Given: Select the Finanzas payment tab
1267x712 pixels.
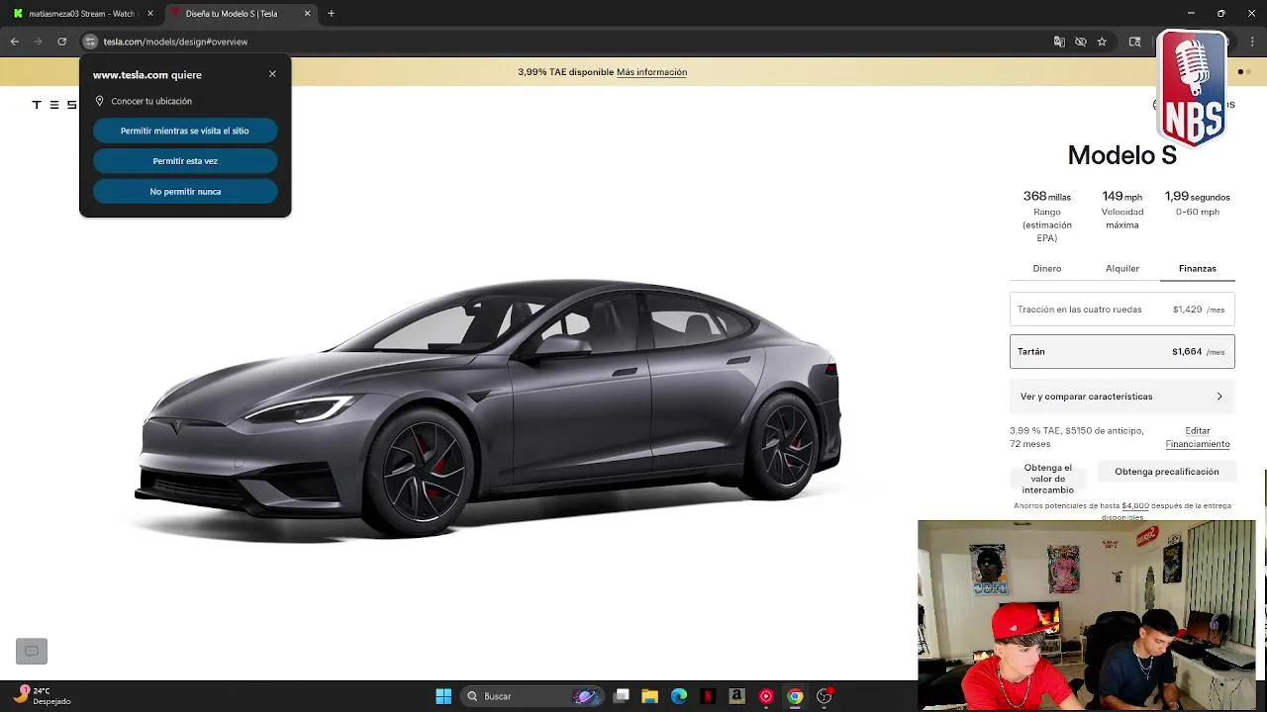Looking at the screenshot, I should point(1198,269).
